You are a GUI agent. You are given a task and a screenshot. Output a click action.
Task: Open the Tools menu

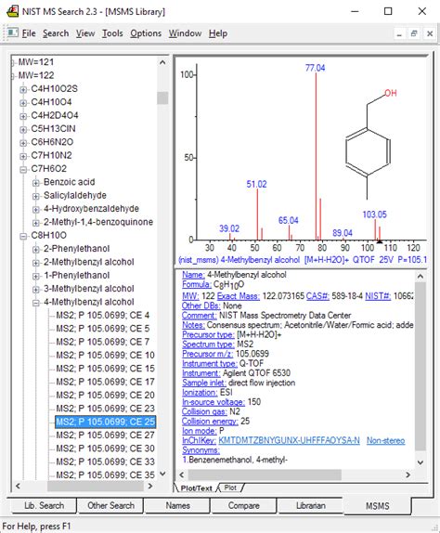pyautogui.click(x=112, y=33)
